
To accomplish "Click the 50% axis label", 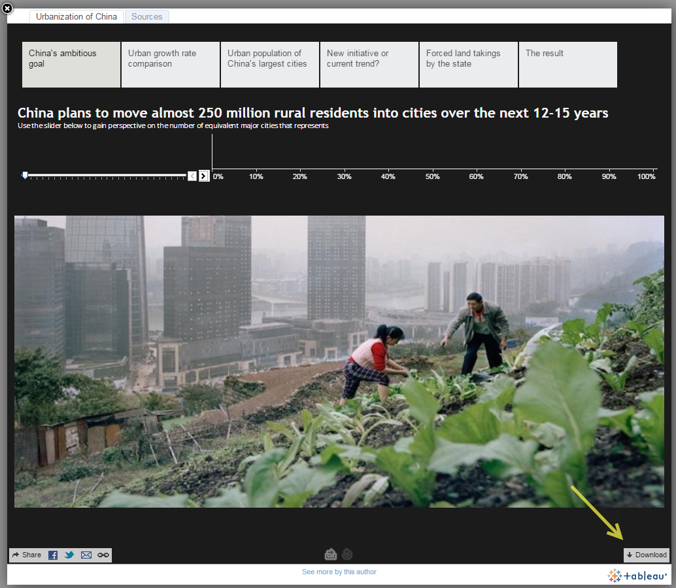I will (x=432, y=176).
